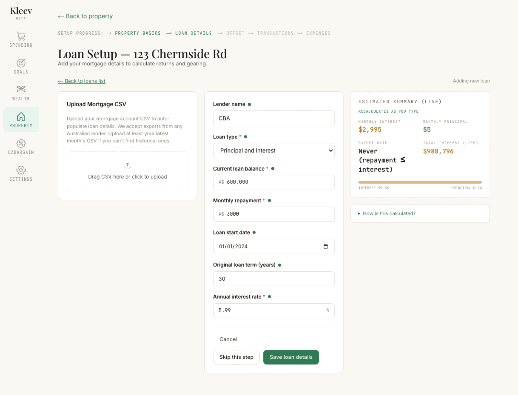Open the calendar picker icon in Loan start date
The width and height of the screenshot is (518, 395).
tap(326, 246)
